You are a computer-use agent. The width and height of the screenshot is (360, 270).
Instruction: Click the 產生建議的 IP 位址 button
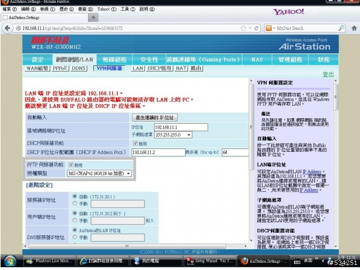(x=155, y=118)
